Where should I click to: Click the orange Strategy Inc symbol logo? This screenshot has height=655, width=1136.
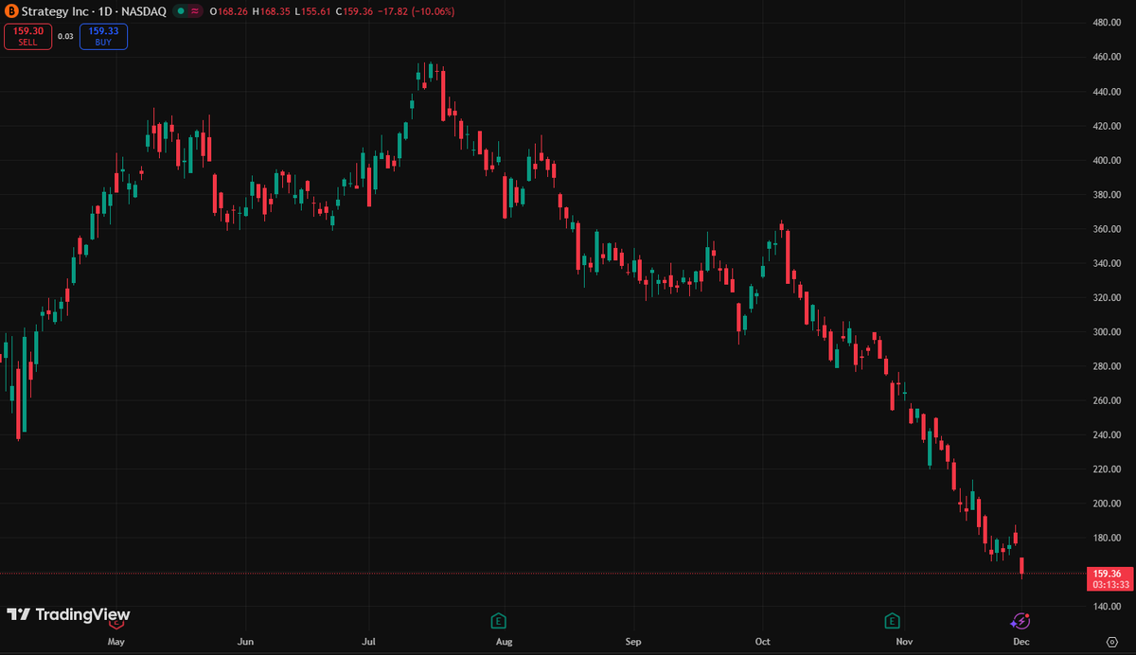(11, 11)
